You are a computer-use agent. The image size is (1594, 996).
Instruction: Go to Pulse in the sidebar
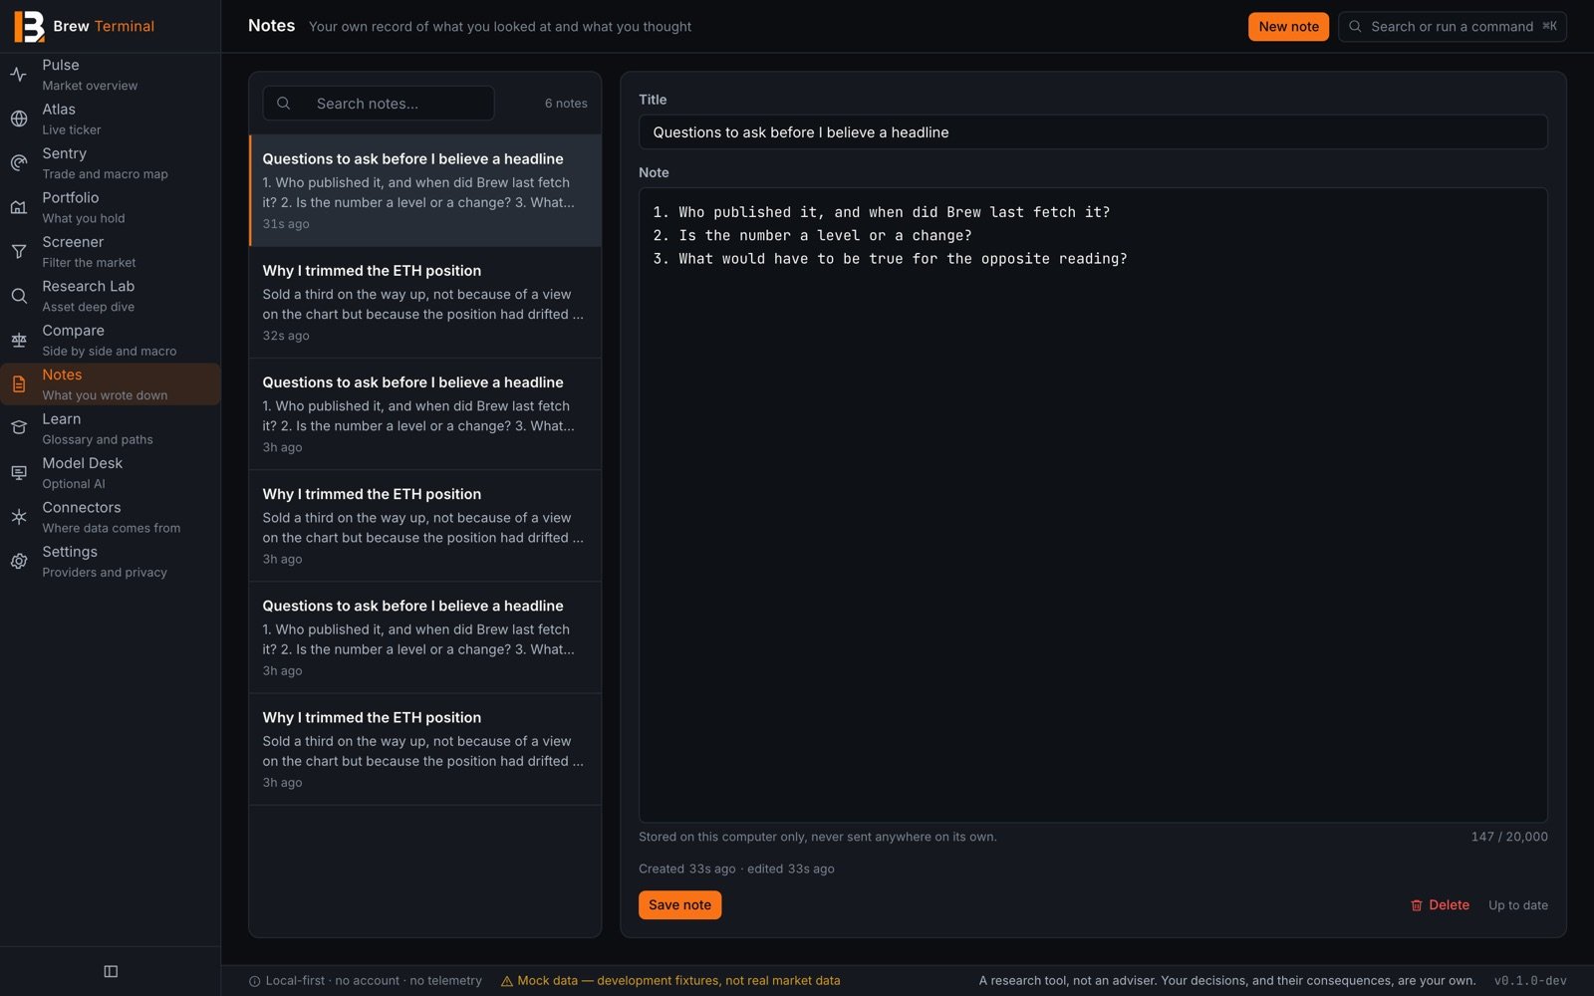pyautogui.click(x=110, y=75)
